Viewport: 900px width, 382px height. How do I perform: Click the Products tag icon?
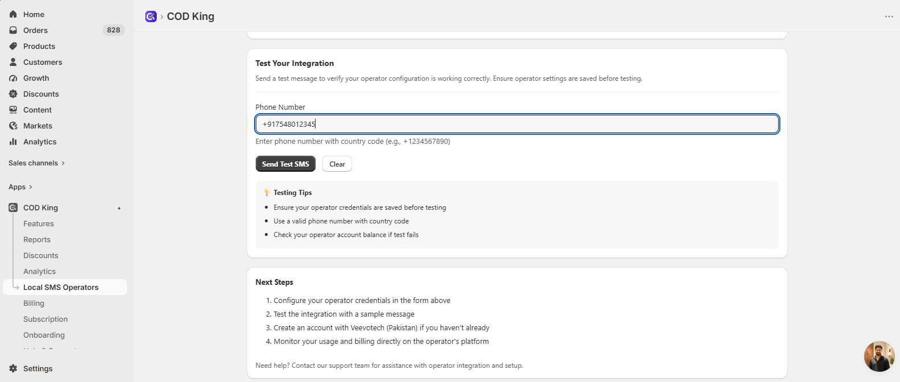point(13,46)
